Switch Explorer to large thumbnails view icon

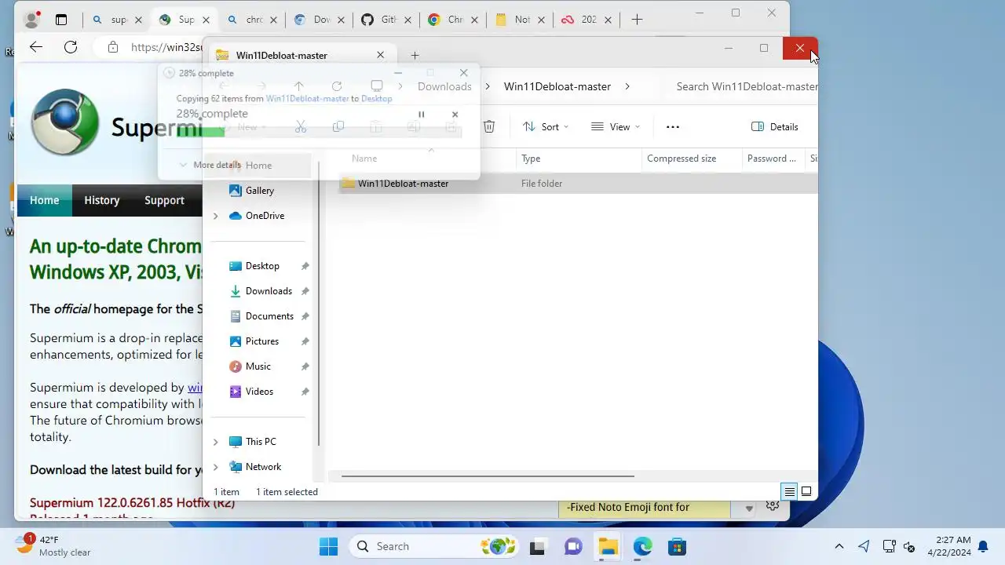806,492
